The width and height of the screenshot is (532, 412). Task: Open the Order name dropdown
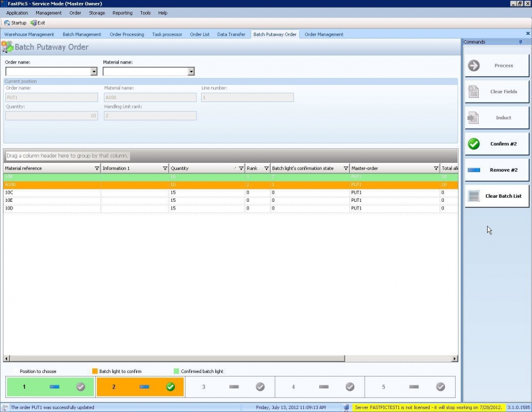[94, 72]
